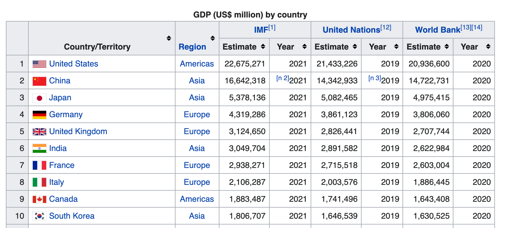Open the China country link
Viewport: 509px width, 228px height.
pyautogui.click(x=60, y=81)
